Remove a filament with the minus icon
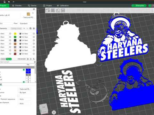 point(27,28)
